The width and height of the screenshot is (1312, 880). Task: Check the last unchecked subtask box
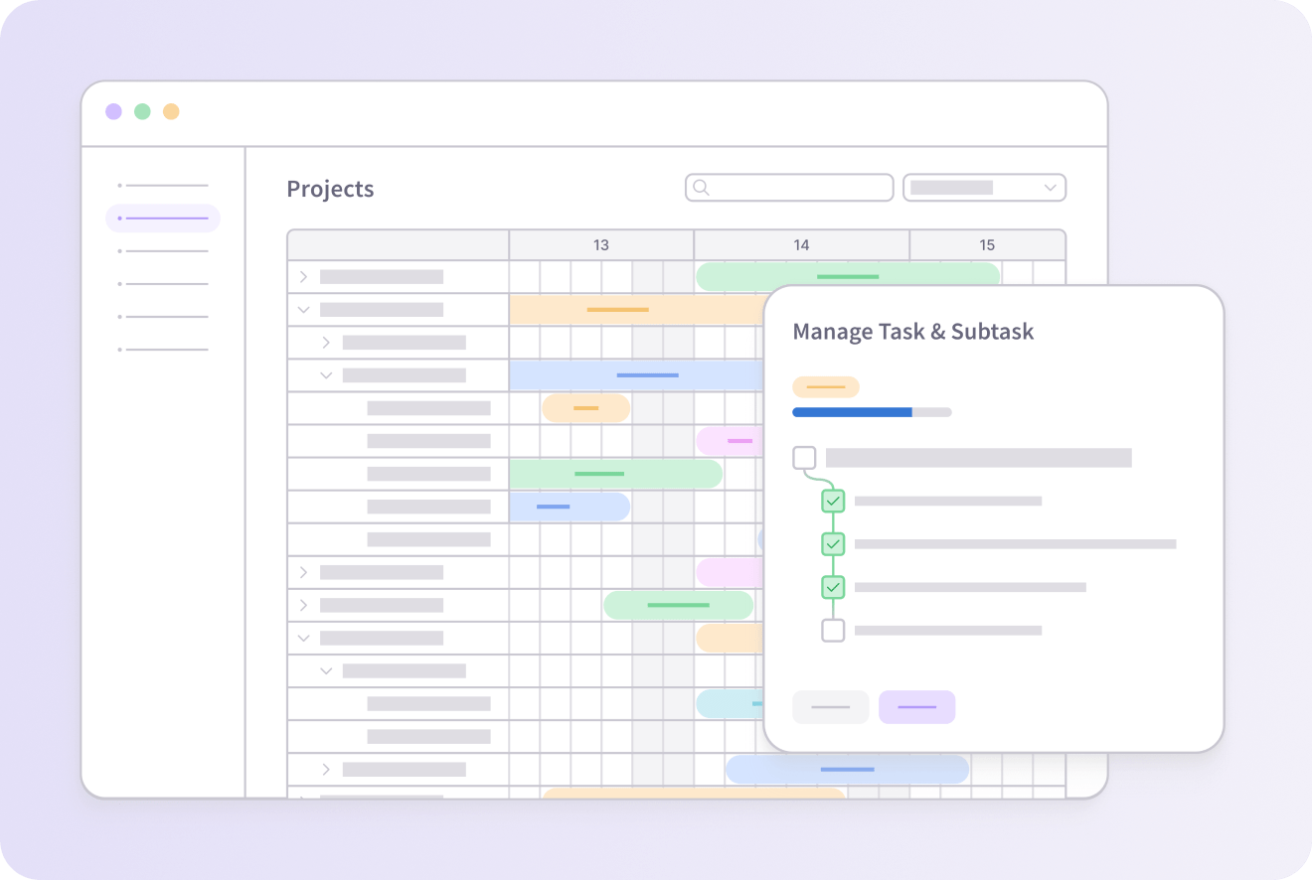click(x=832, y=629)
